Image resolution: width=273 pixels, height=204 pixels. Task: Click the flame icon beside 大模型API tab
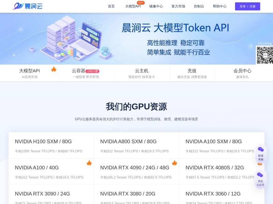54,69
